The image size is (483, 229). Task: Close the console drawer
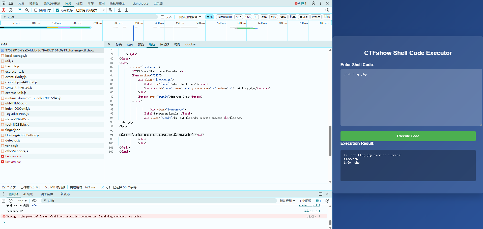click(327, 194)
